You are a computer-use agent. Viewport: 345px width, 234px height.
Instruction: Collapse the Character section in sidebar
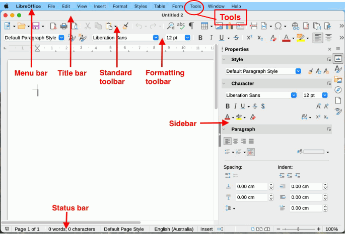click(x=224, y=83)
